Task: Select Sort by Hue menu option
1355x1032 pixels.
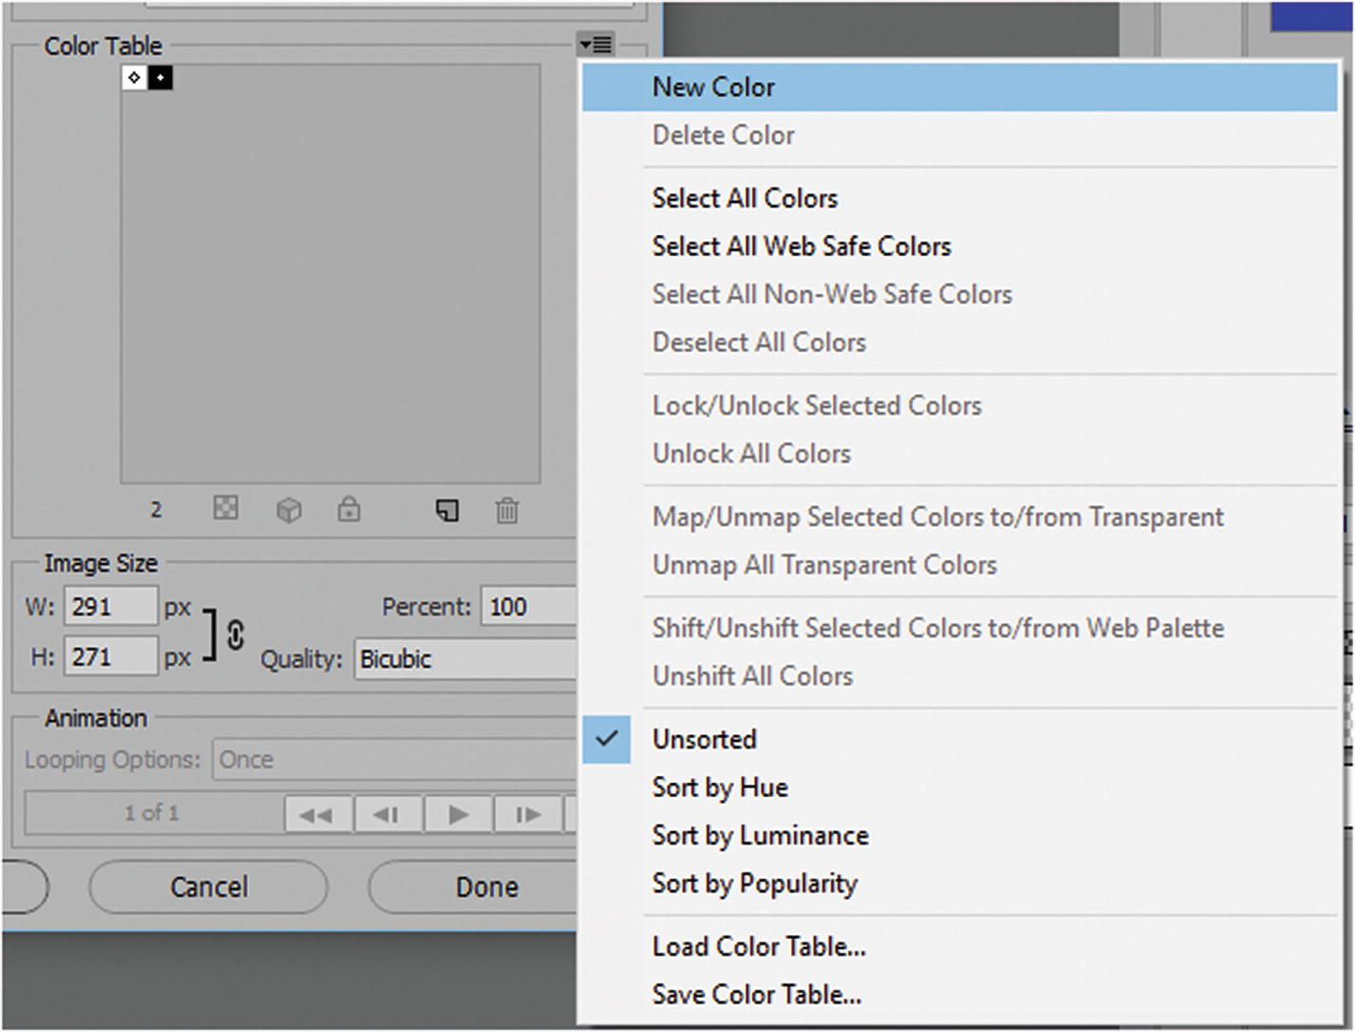Action: [x=720, y=788]
